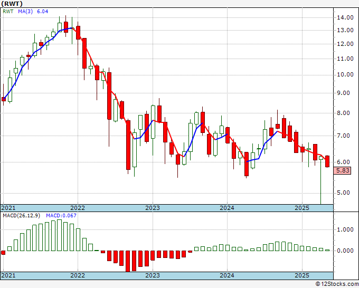Image resolution: width=359 pixels, height=288 pixels.
Task: Click 2022 on the price chart timeline
Action: 78,208
